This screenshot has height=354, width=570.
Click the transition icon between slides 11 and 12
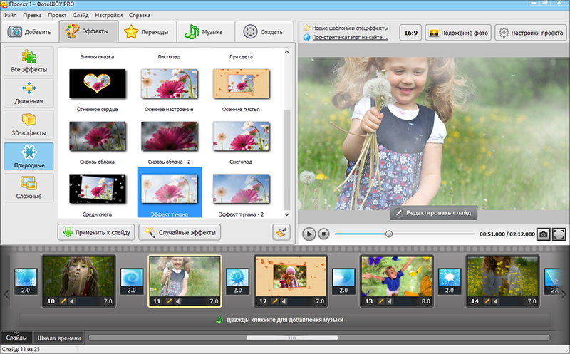click(x=237, y=276)
